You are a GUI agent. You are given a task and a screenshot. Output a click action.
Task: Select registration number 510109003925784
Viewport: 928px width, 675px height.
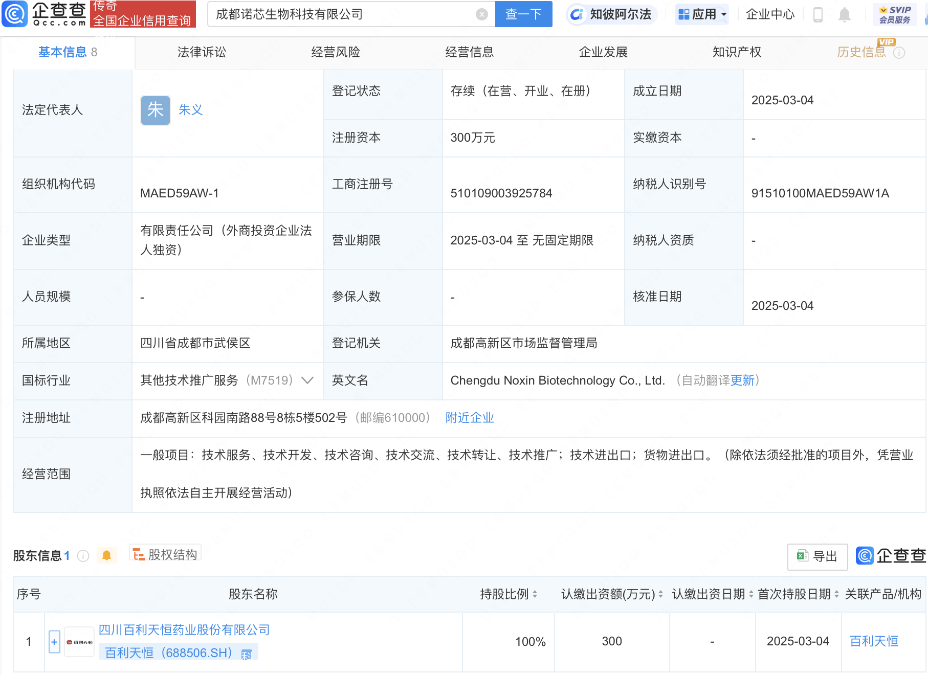(501, 193)
